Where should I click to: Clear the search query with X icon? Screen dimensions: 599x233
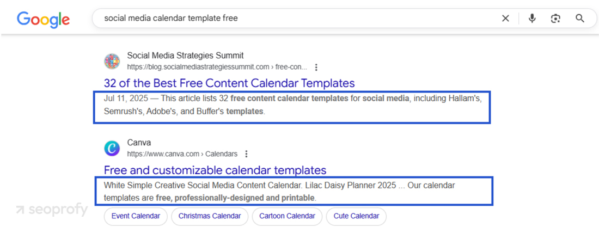click(x=505, y=19)
